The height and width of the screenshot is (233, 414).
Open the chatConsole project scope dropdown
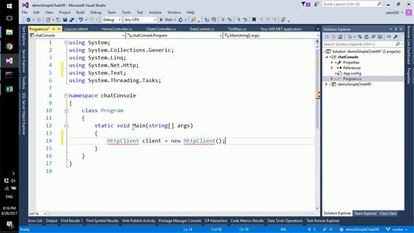point(77,36)
